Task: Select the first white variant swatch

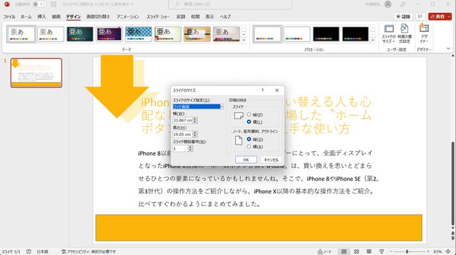Action: (x=268, y=34)
